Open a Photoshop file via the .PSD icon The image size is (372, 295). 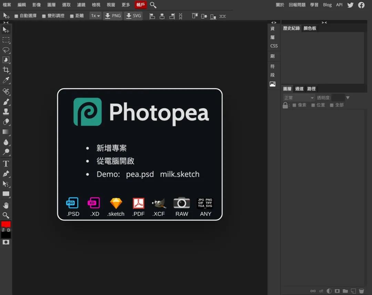tap(72, 203)
